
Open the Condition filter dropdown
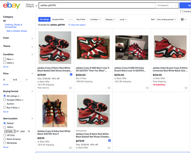click(x=95, y=19)
